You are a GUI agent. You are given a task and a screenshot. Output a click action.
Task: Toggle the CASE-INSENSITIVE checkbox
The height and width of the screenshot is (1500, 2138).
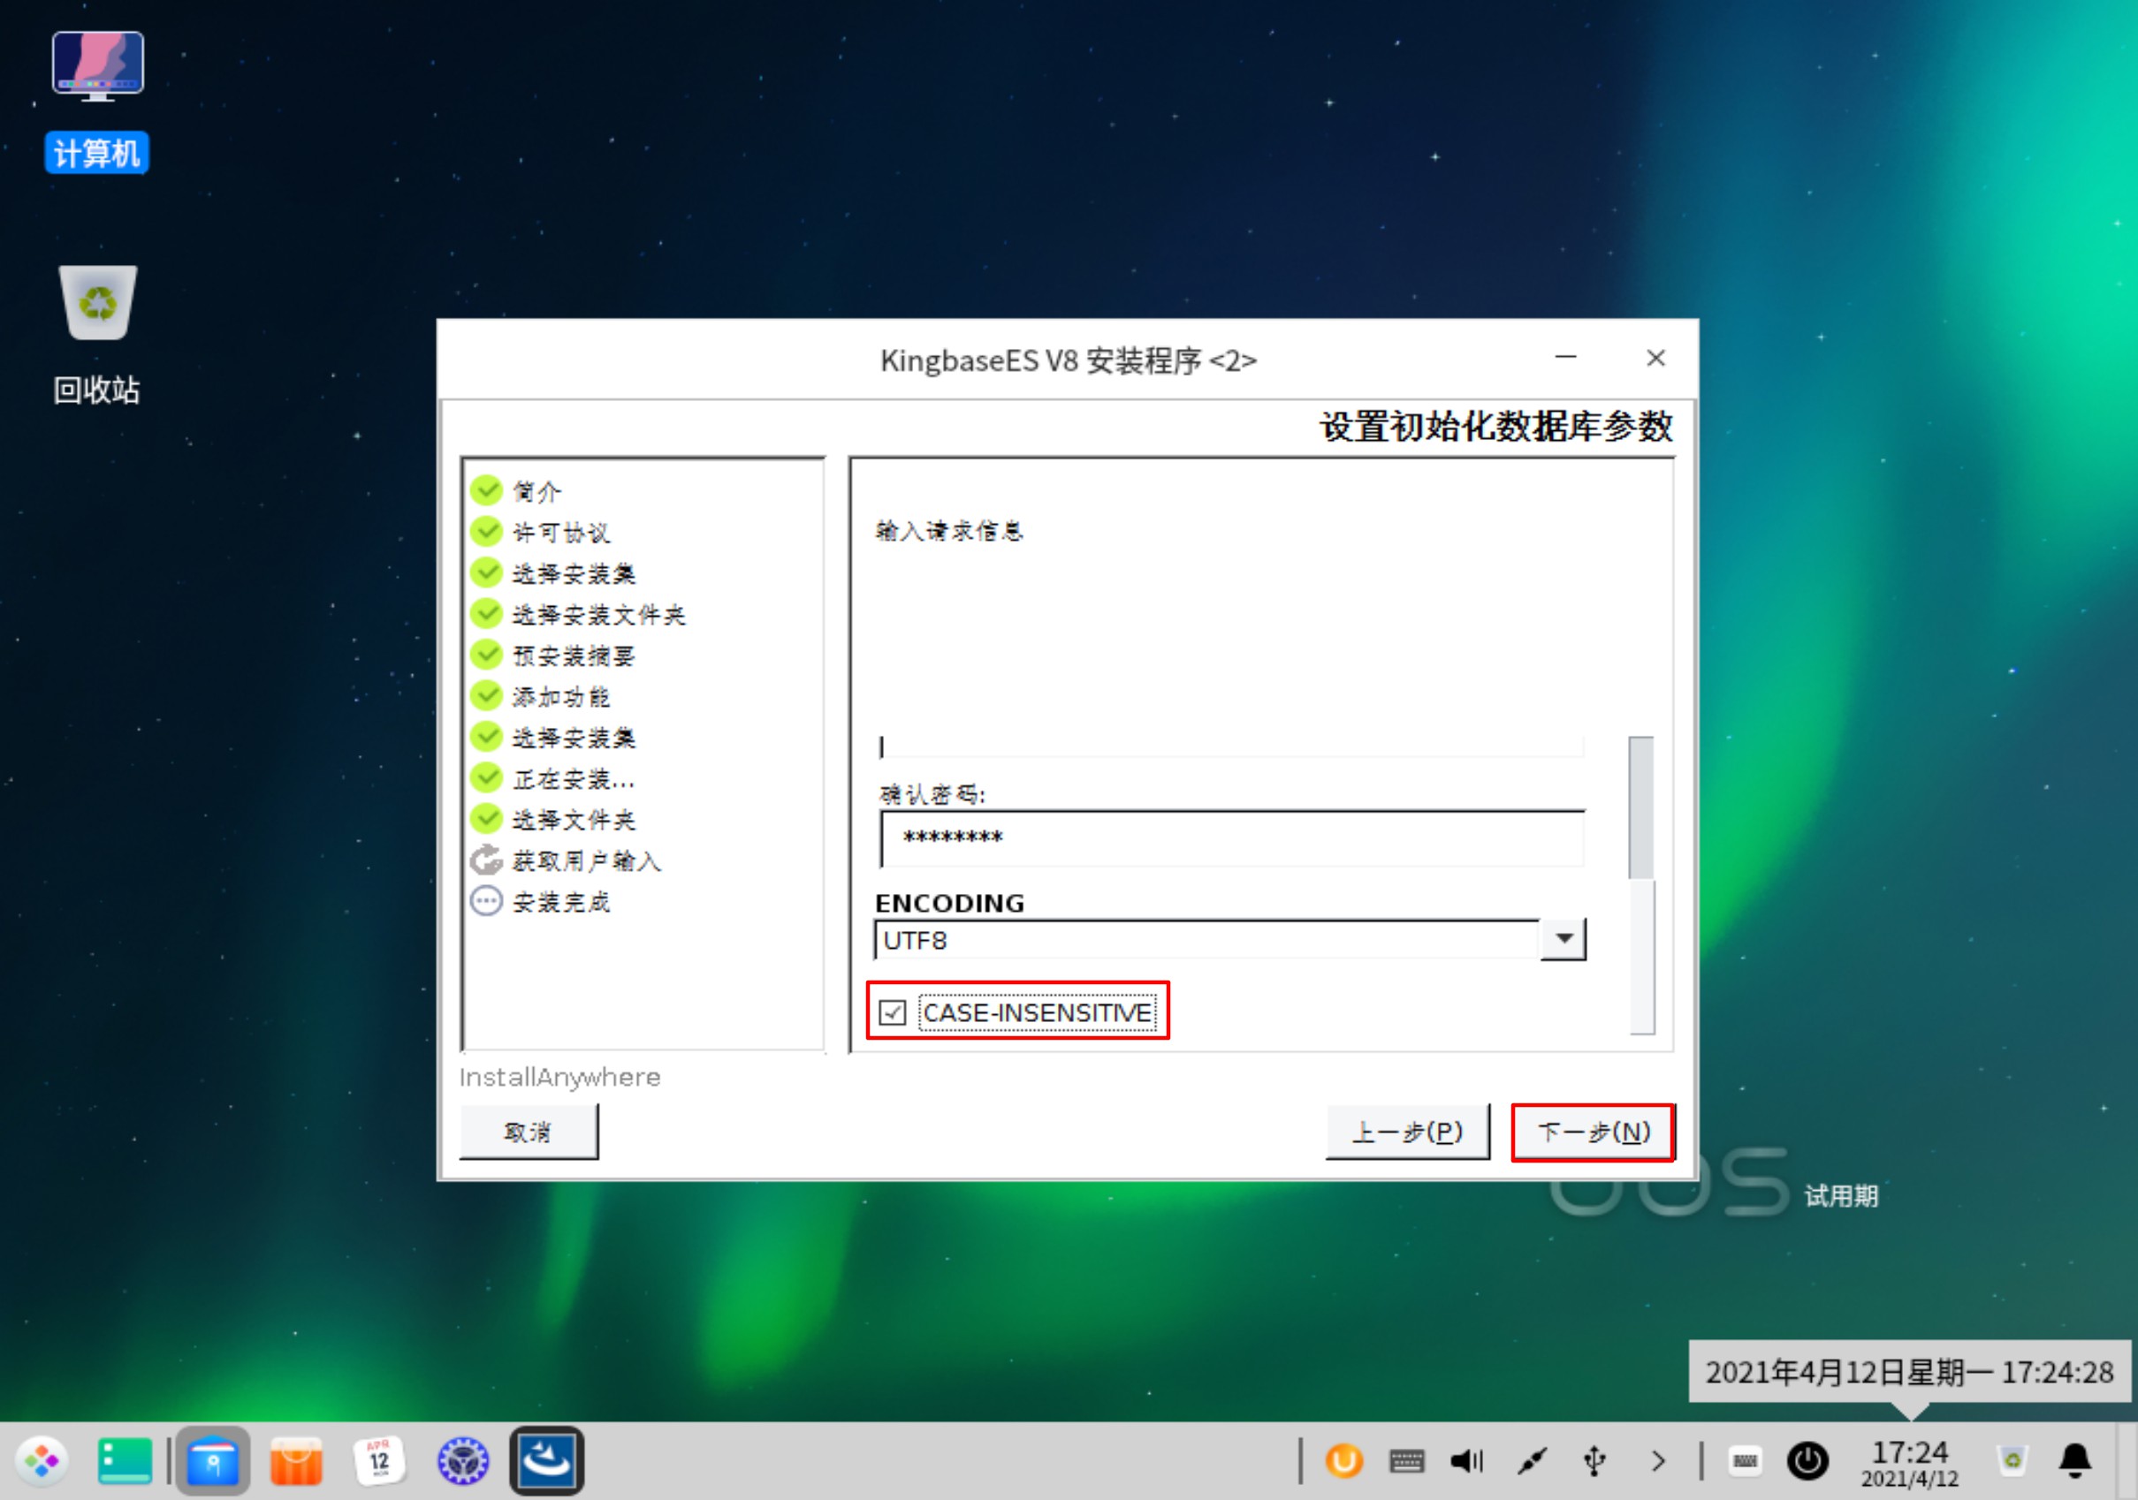892,1011
